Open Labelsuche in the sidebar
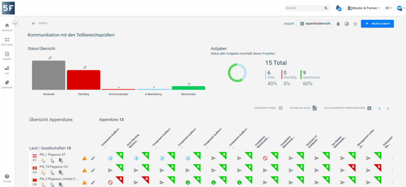 [x=7, y=84]
